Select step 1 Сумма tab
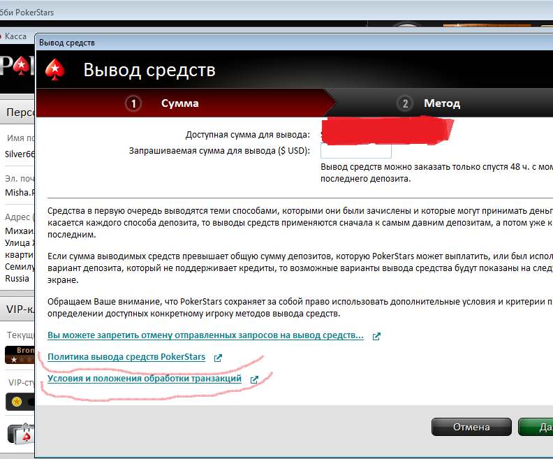Screen dimensions: 553x459 click(x=186, y=103)
